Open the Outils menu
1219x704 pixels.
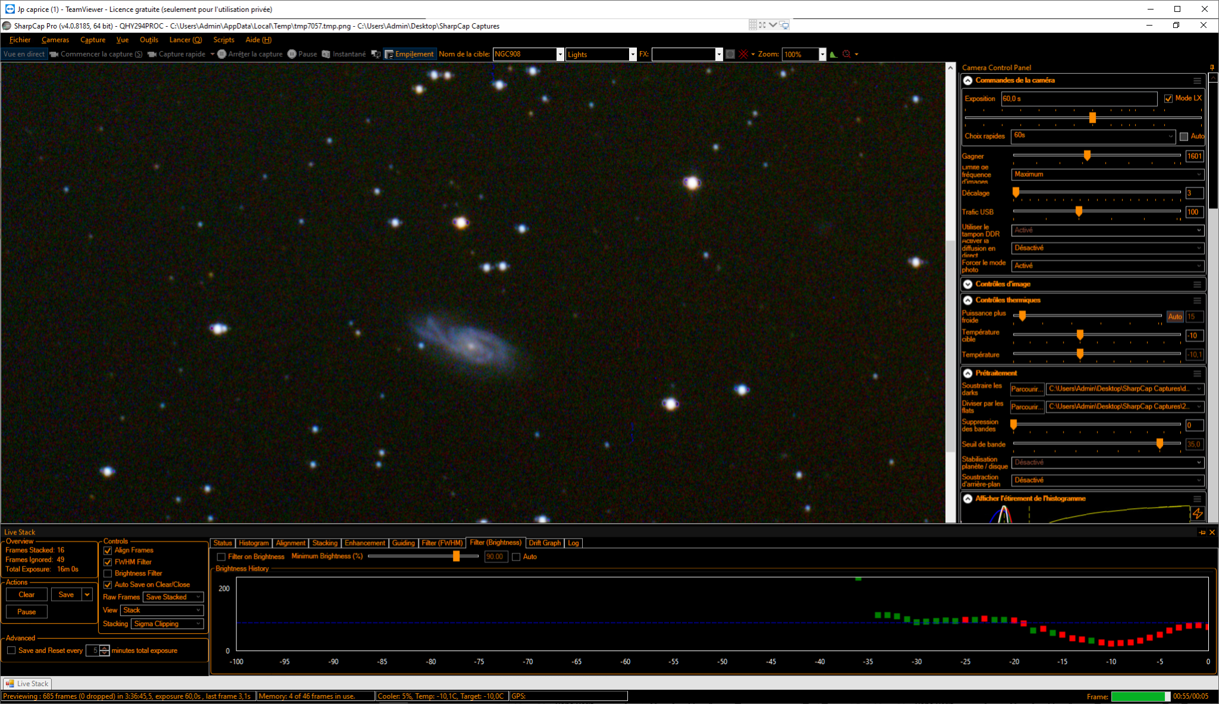pyautogui.click(x=149, y=40)
